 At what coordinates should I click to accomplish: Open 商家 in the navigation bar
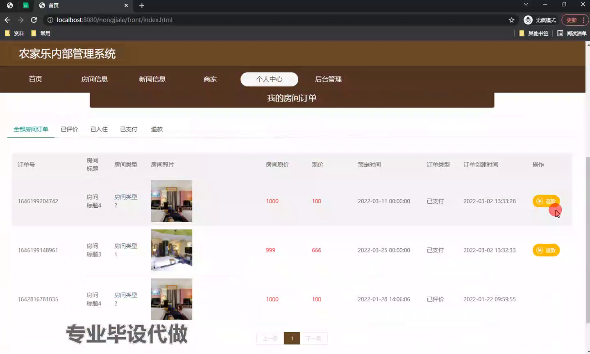click(210, 79)
